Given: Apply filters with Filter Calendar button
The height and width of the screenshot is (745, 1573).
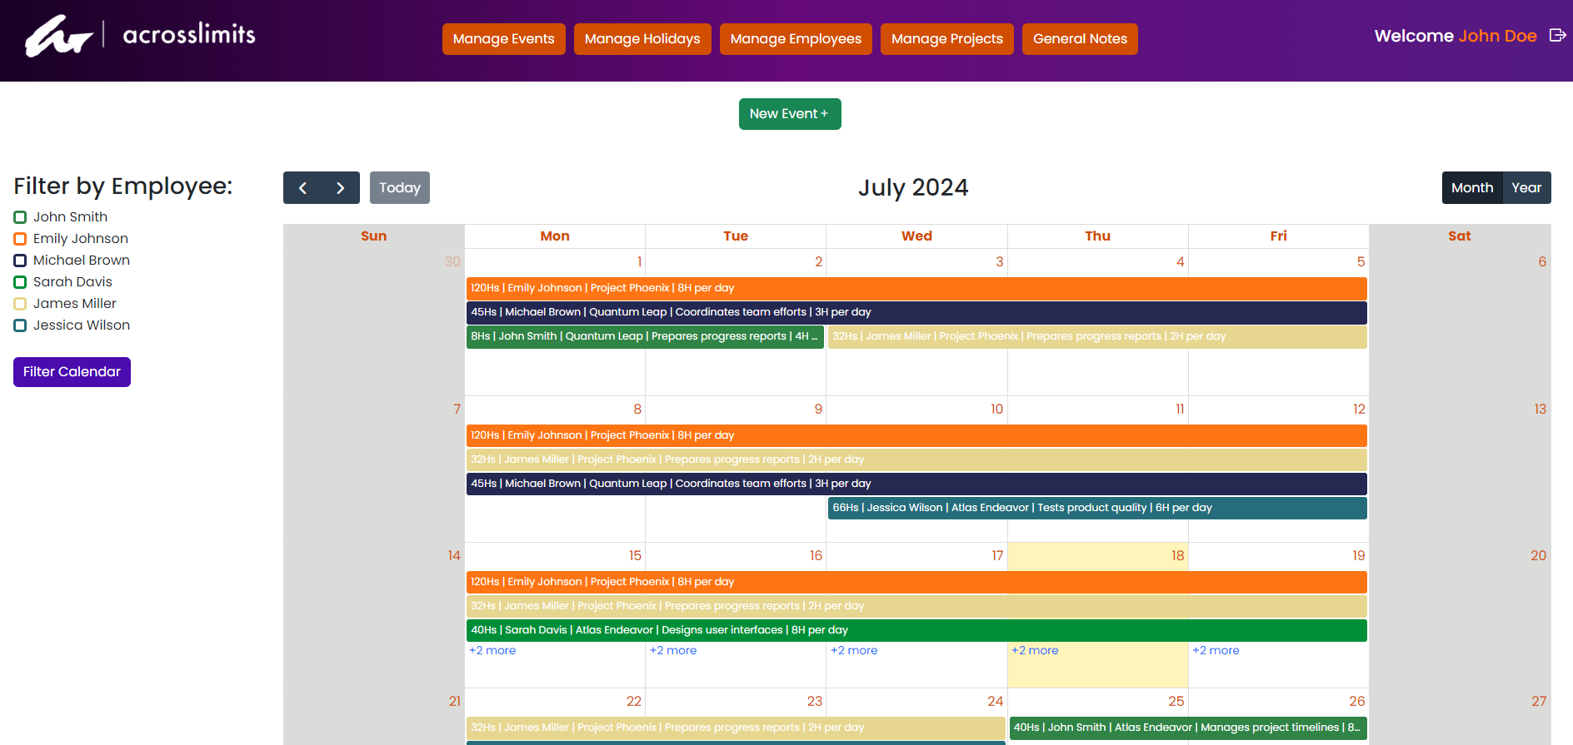Looking at the screenshot, I should (72, 372).
